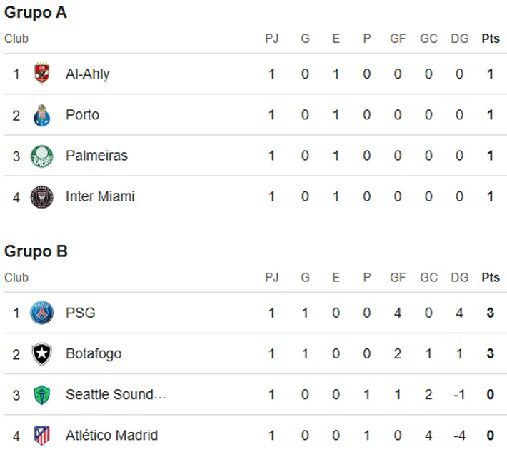This screenshot has width=507, height=457.
Task: Open the PSG team name link
Action: coord(81,313)
